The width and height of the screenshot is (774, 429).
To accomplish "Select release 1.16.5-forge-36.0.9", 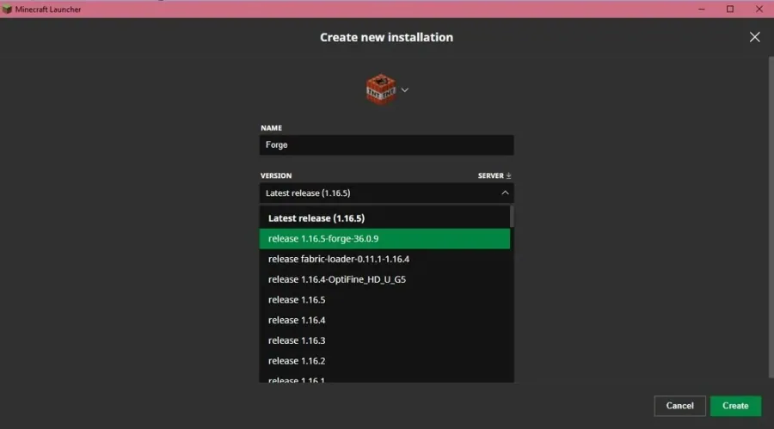I will click(x=384, y=238).
